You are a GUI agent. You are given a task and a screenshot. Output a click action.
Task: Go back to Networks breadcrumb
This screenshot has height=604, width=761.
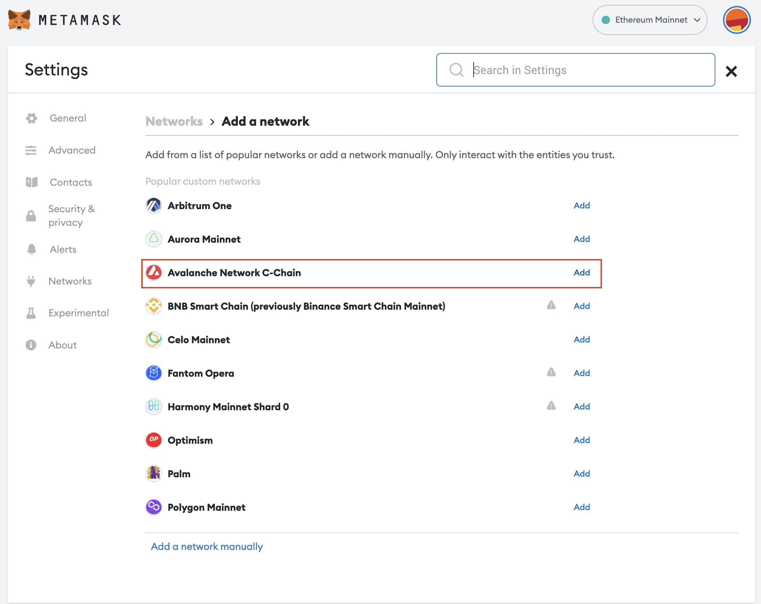point(174,121)
